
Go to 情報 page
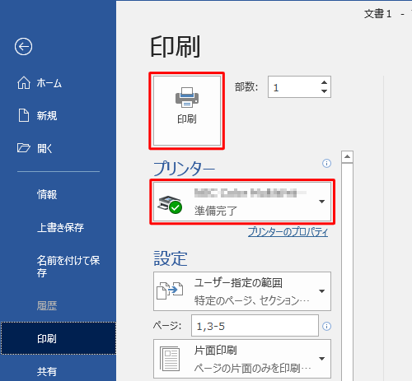pyautogui.click(x=47, y=194)
